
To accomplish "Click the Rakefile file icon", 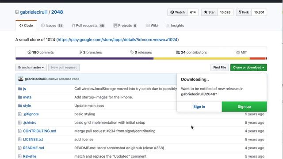I will click(x=20, y=156).
